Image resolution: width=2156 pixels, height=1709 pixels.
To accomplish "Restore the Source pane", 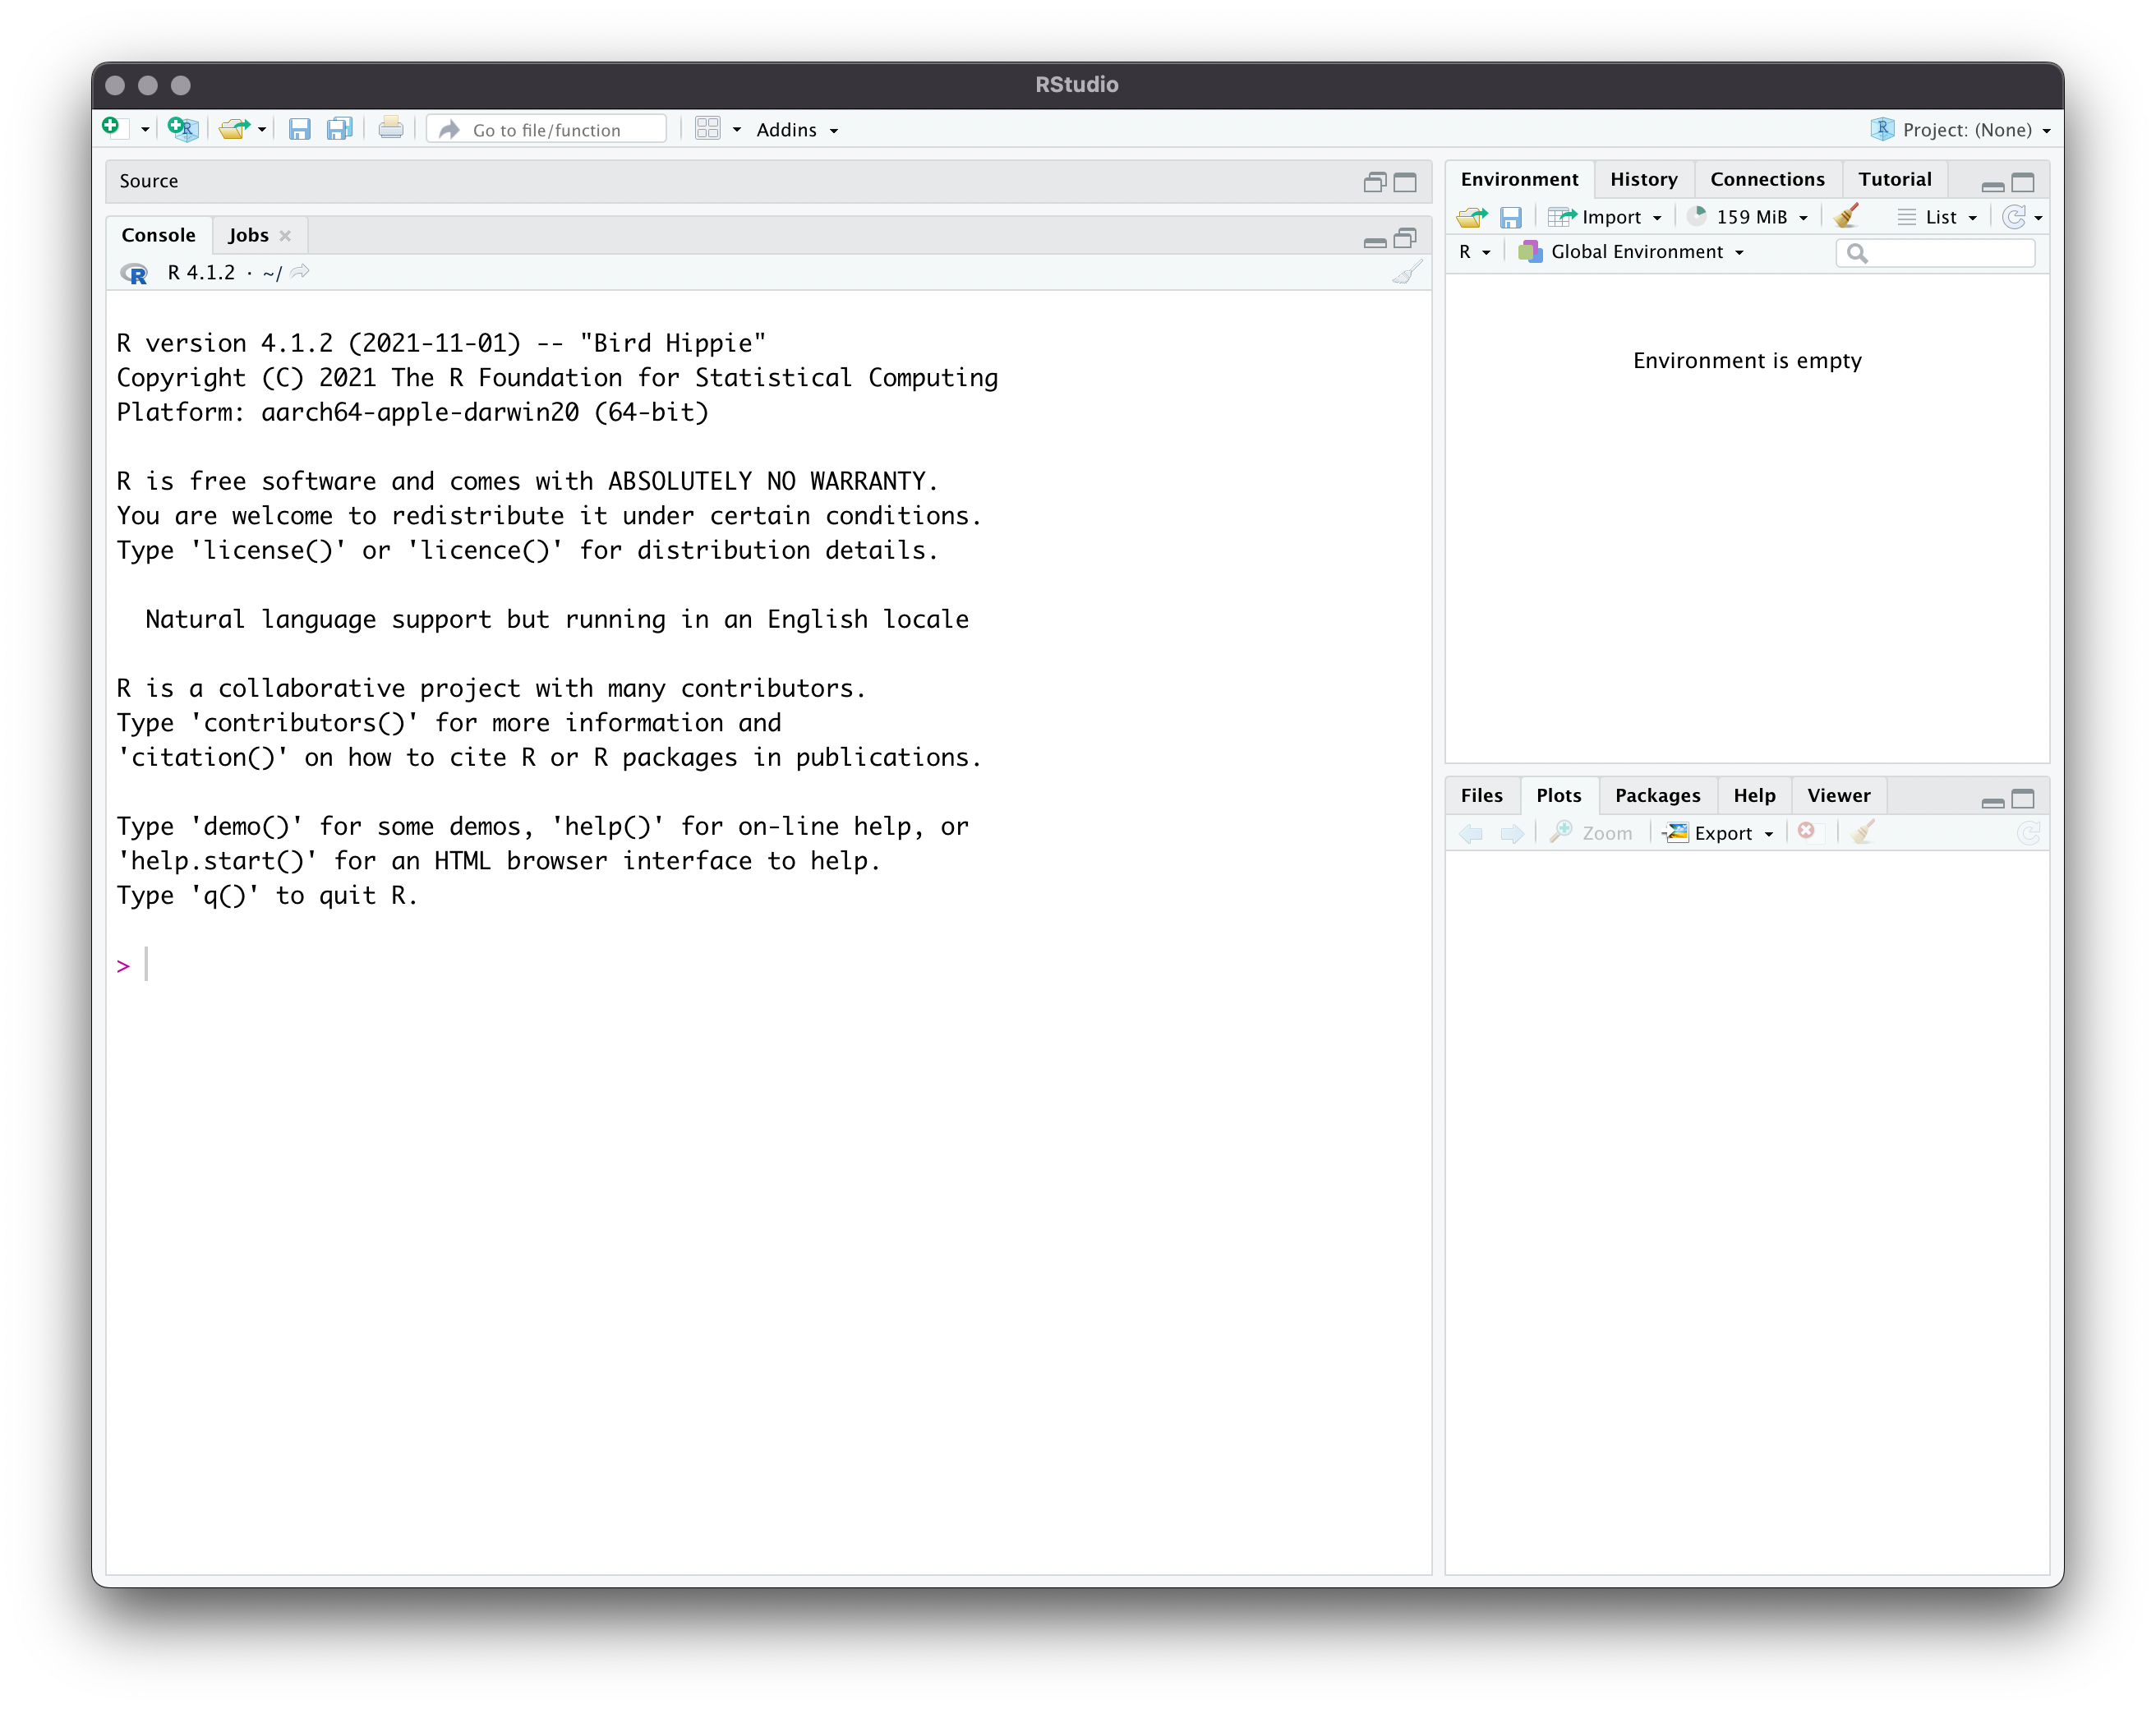I will [1375, 182].
